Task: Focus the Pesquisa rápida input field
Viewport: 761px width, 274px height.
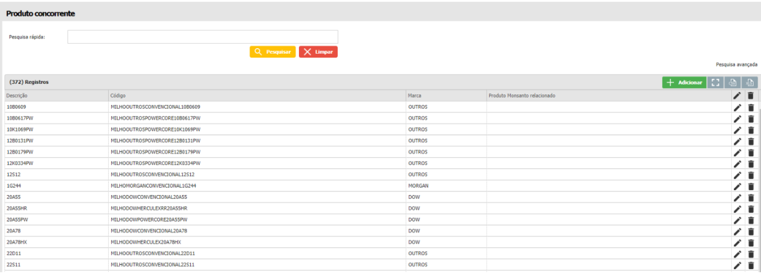Action: point(203,37)
